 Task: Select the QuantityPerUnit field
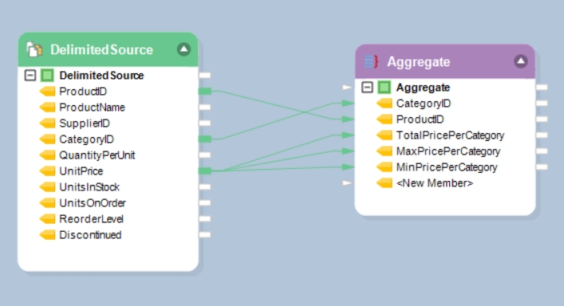(97, 155)
